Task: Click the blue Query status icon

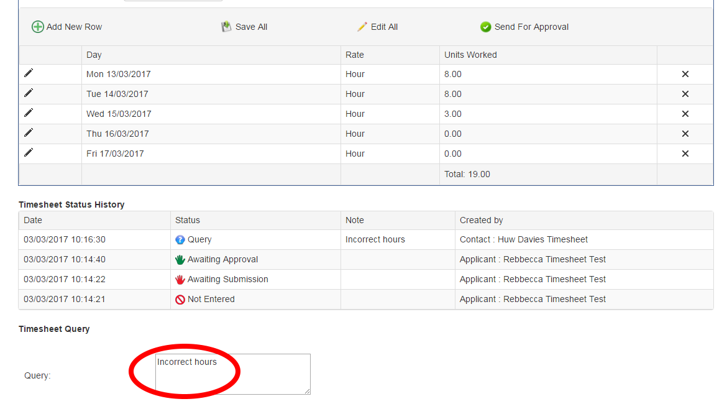Action: click(180, 240)
